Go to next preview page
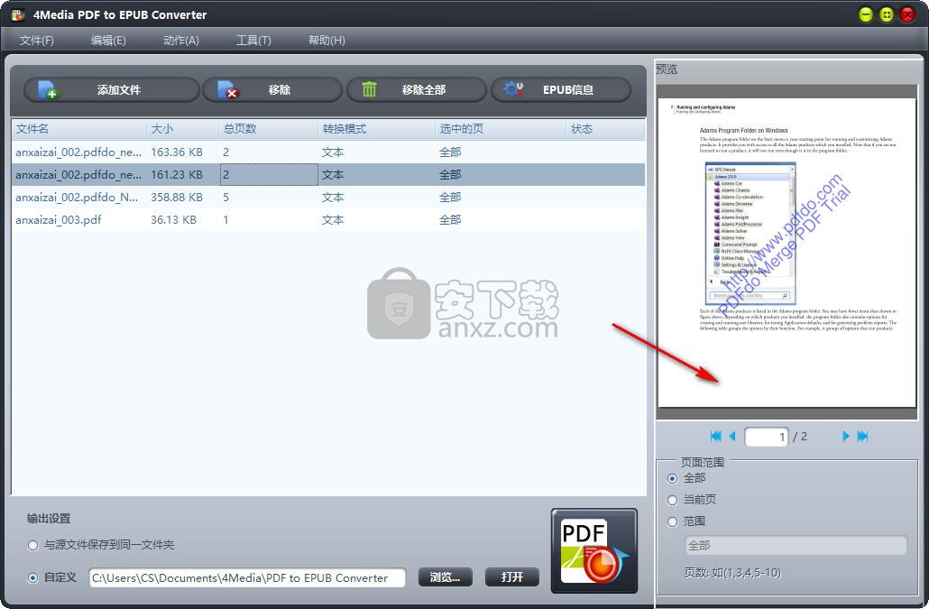 (845, 437)
